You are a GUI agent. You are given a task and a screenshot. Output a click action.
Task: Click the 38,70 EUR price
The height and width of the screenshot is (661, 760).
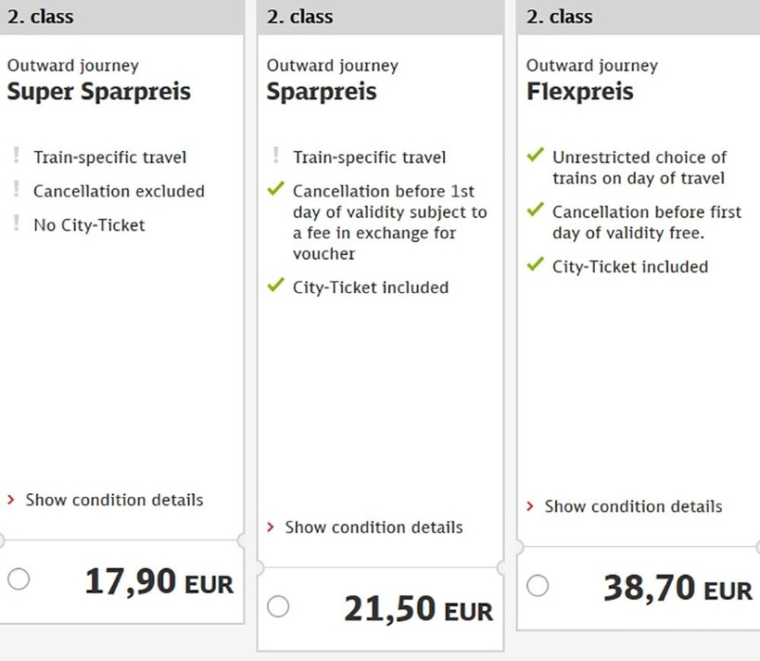click(x=678, y=588)
